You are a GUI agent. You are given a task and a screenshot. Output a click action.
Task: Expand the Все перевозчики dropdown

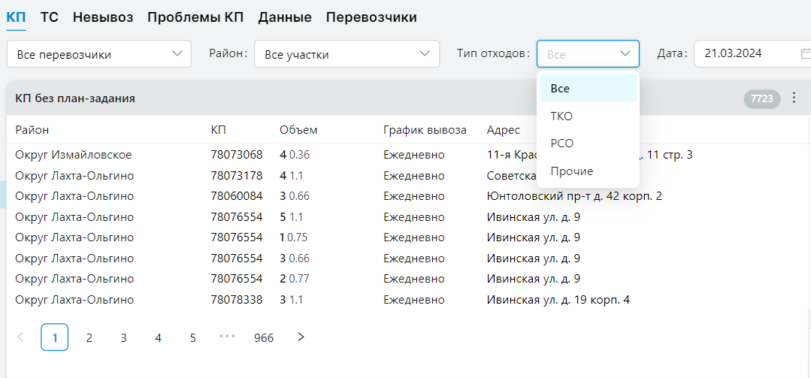pyautogui.click(x=98, y=54)
